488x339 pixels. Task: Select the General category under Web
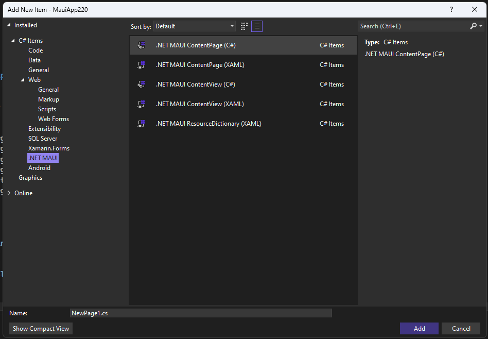click(x=48, y=90)
